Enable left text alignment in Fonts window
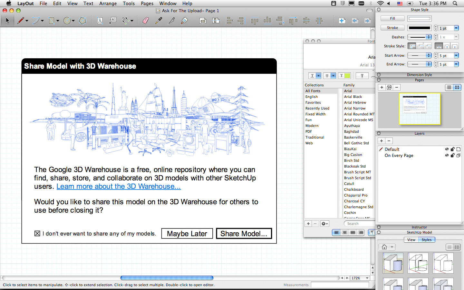The height and width of the screenshot is (290, 464). point(336,232)
